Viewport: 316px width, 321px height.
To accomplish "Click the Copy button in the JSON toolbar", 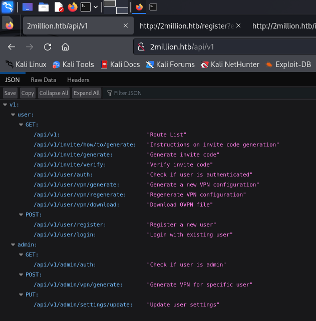I will tap(28, 93).
